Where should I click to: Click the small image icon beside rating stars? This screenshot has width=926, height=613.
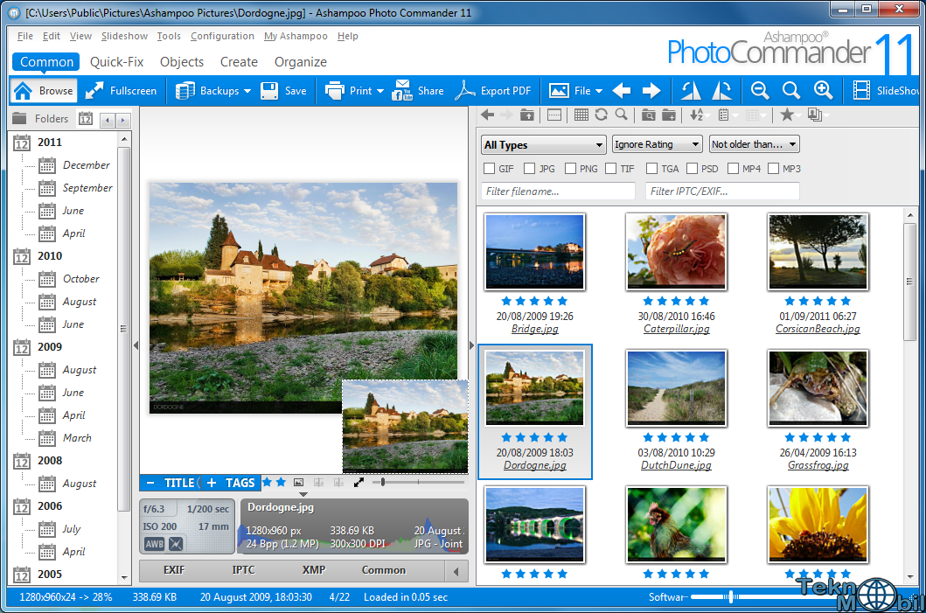299,483
